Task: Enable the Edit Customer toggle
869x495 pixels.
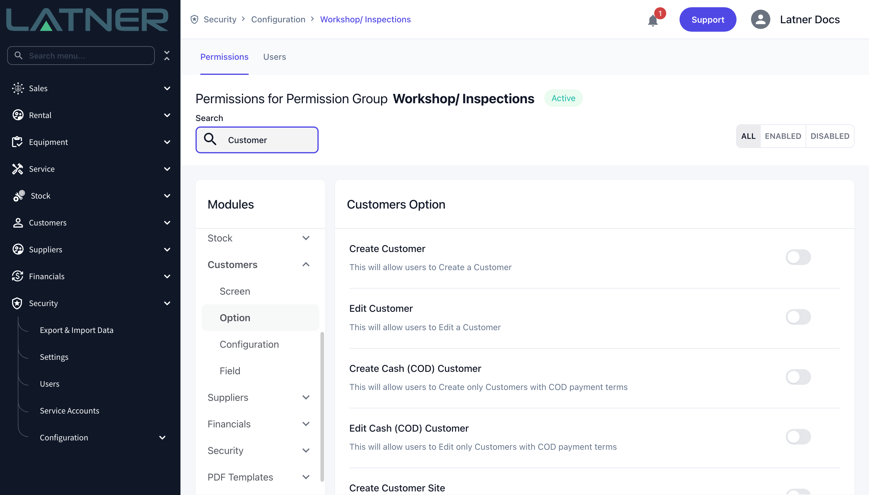Action: (798, 317)
